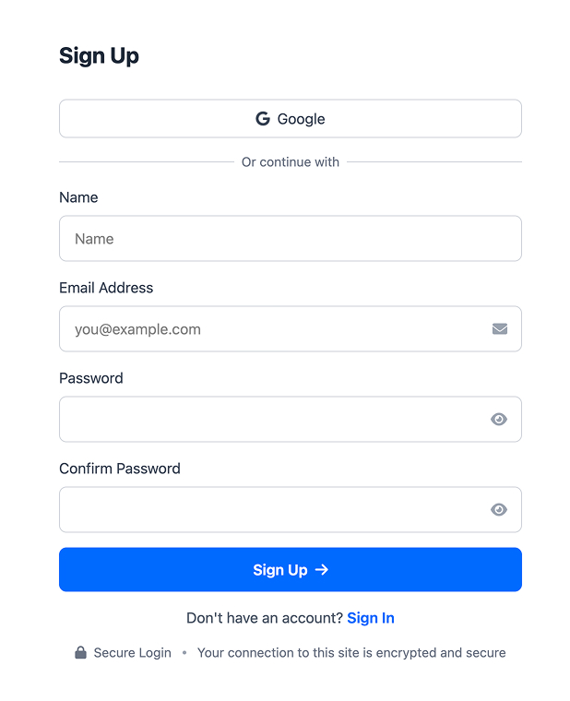Click the envelope icon in email field
This screenshot has width=570, height=701.
point(499,328)
